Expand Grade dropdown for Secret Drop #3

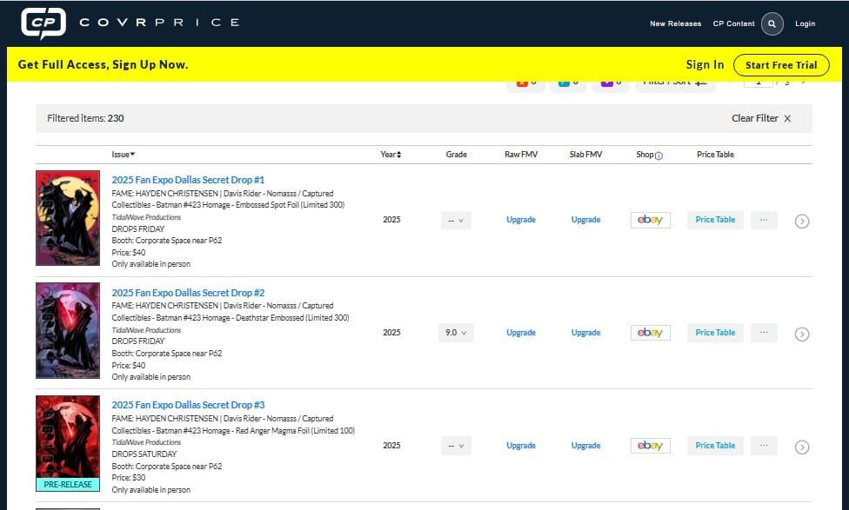[456, 446]
